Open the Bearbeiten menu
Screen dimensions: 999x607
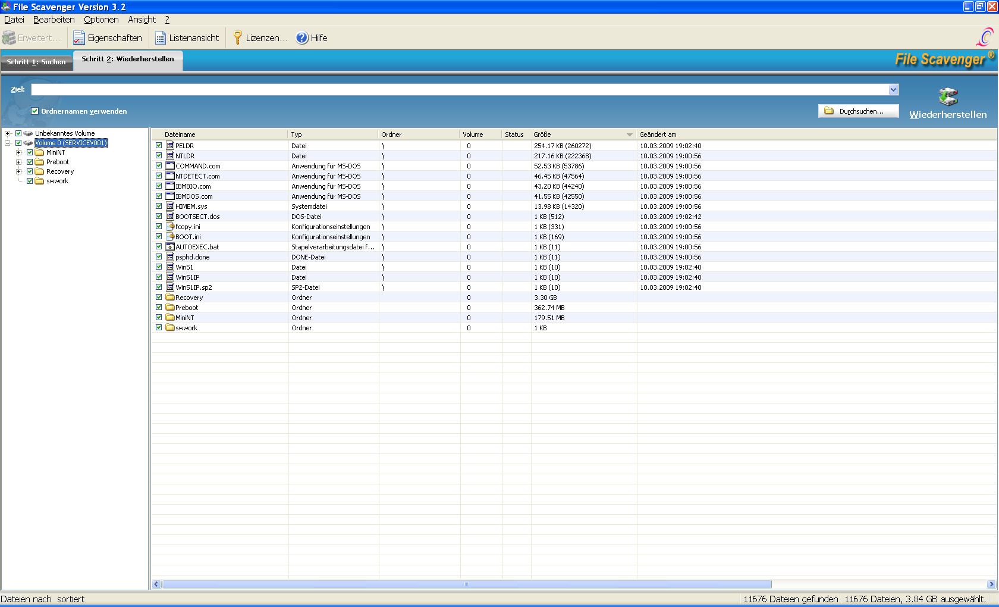point(54,20)
